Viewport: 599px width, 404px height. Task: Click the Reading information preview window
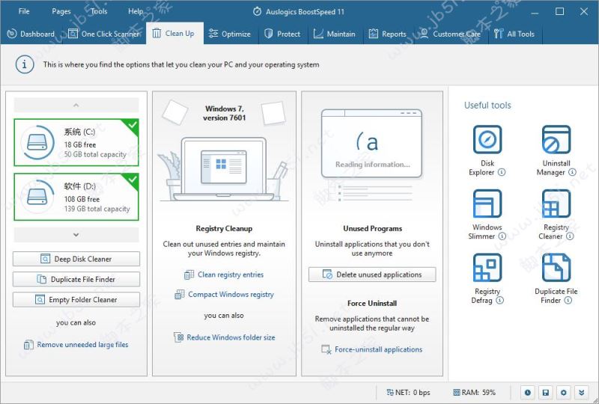point(371,144)
